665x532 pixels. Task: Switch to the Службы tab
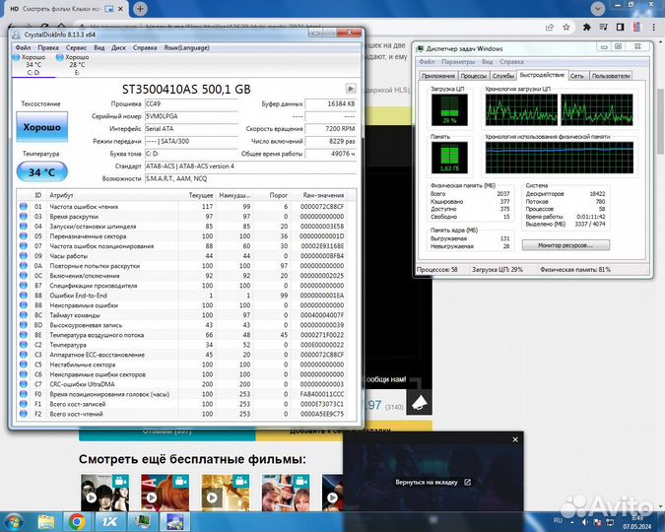[503, 75]
